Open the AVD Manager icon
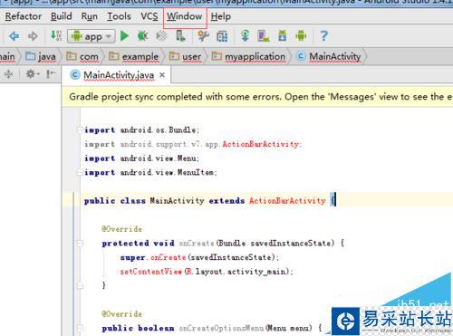Viewport: 453px width, 336px height. (x=264, y=36)
